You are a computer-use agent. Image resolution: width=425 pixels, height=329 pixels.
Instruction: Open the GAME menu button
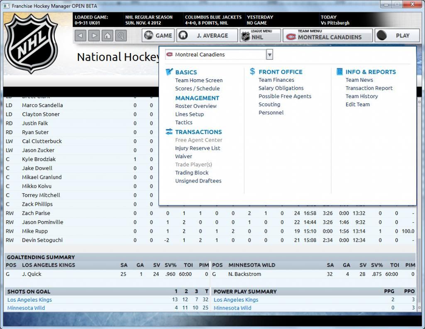click(158, 36)
